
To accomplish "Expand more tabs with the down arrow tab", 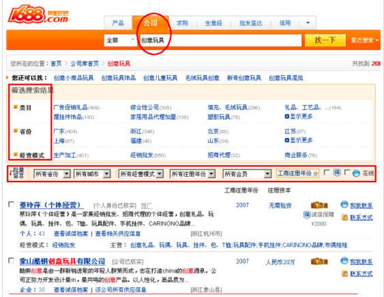I will tap(308, 23).
